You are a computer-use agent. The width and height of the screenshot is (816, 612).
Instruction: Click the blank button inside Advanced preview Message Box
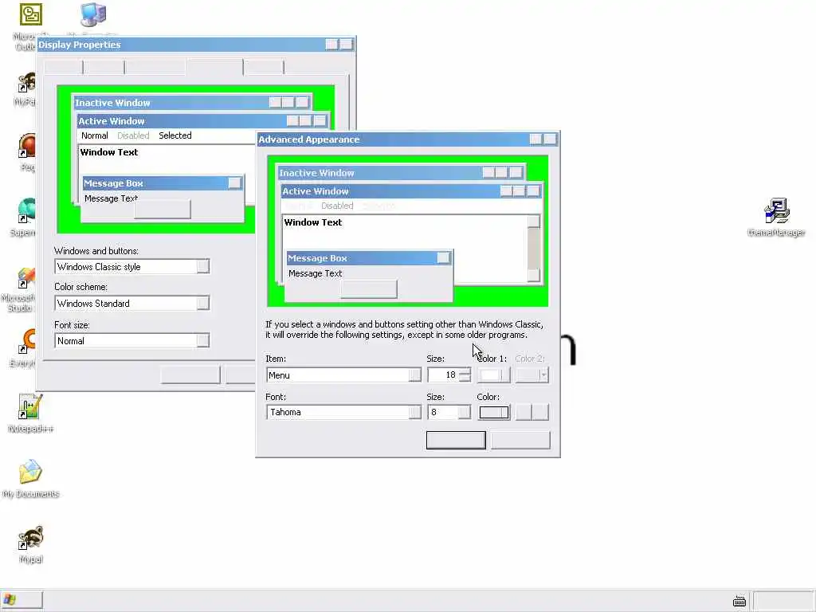point(368,288)
